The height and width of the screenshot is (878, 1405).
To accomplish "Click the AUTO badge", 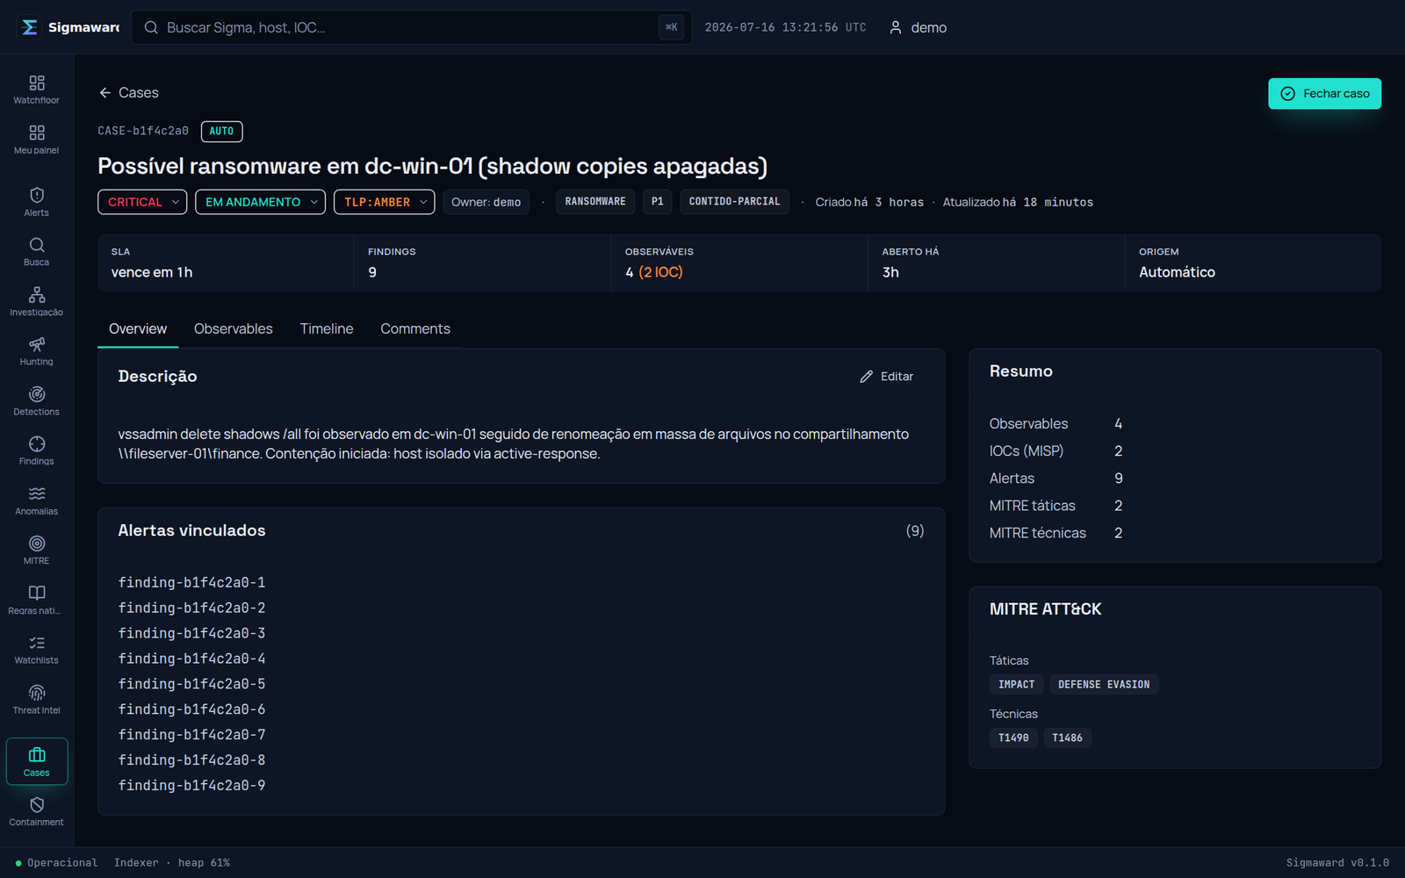I will tap(222, 132).
